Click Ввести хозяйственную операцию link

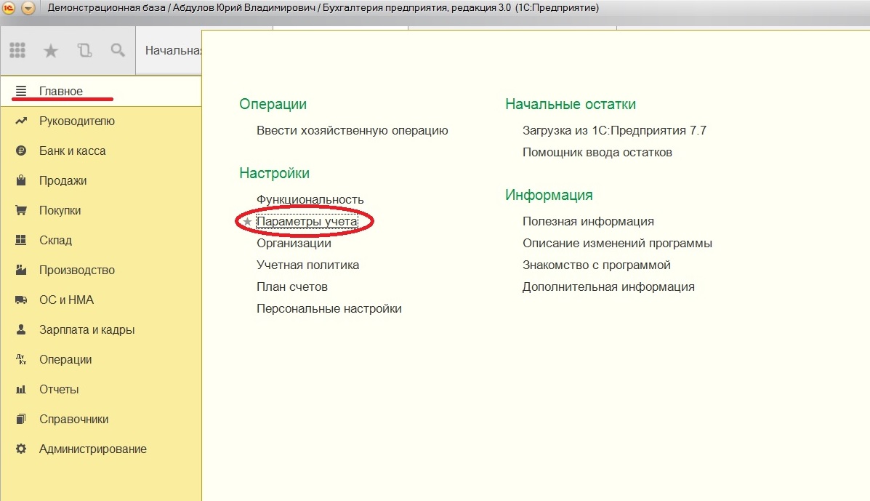(353, 130)
